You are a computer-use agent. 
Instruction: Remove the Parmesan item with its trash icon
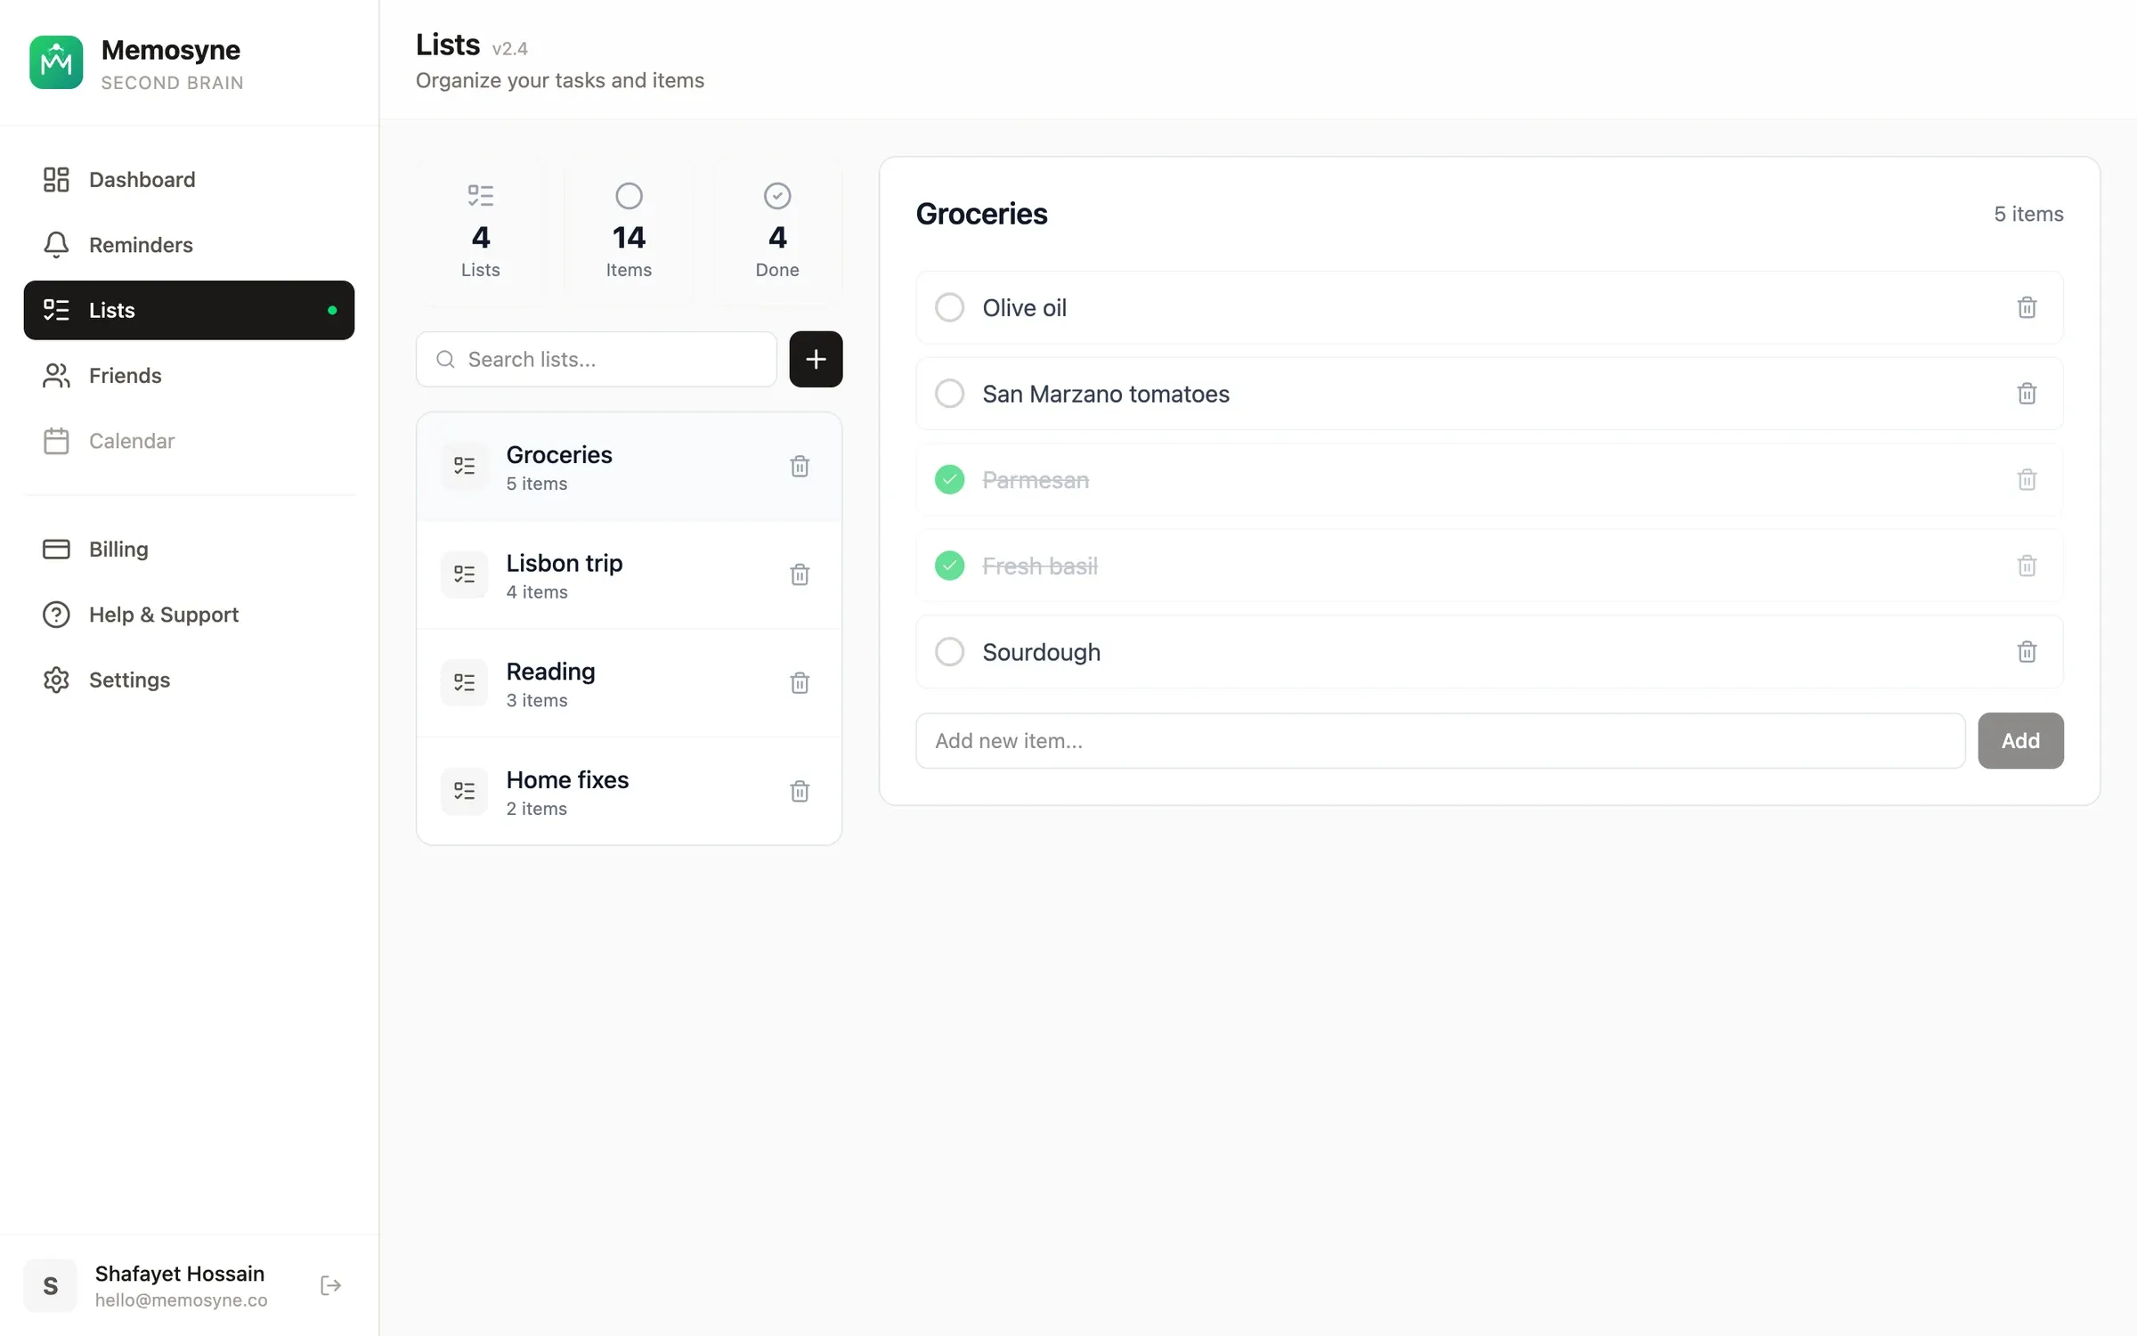pos(2027,479)
